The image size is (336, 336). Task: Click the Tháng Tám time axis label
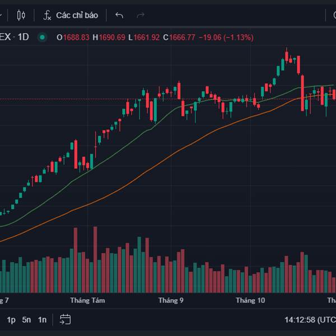point(87,301)
